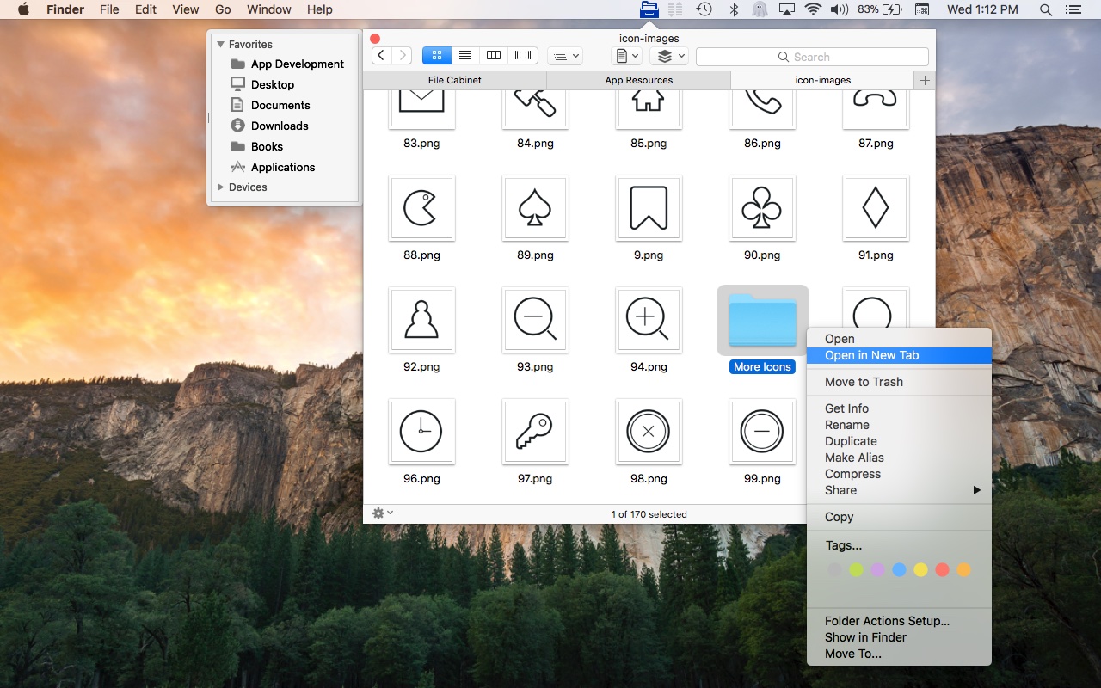Open the Downloads folder in sidebar

click(x=279, y=126)
